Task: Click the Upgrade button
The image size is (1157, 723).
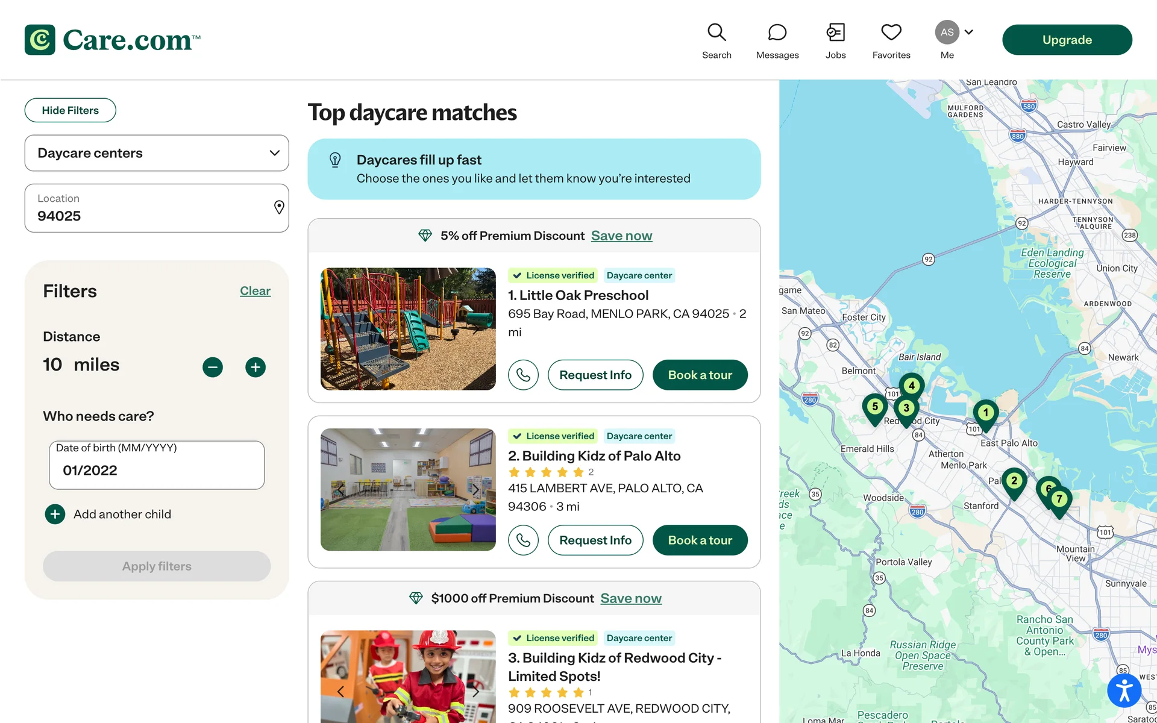Action: coord(1067,40)
